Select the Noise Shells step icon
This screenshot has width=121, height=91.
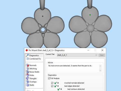(27, 72)
